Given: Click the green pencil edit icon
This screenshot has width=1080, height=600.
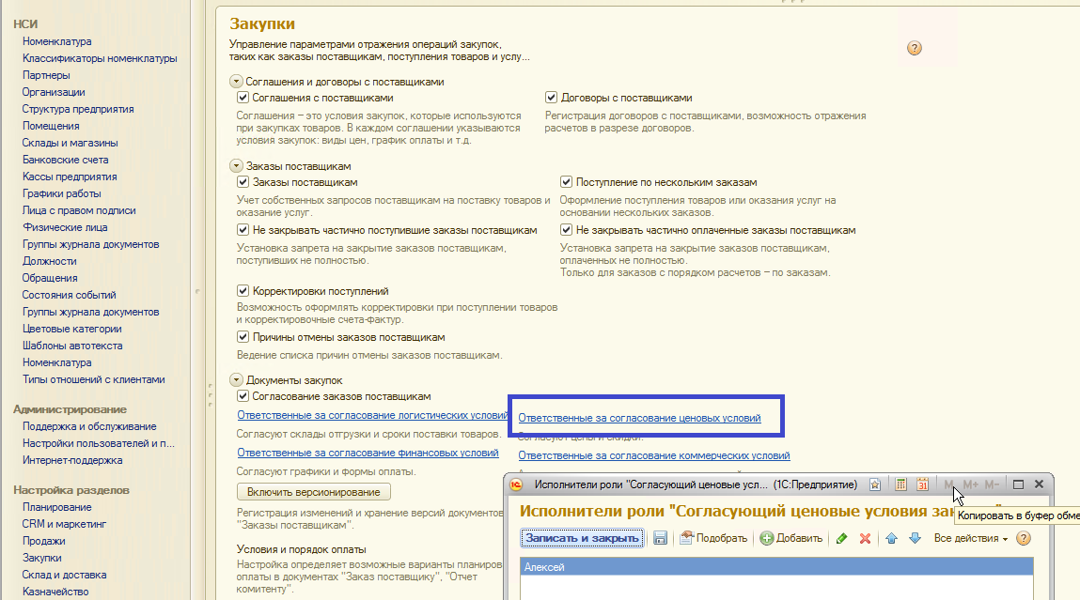Looking at the screenshot, I should pos(841,538).
